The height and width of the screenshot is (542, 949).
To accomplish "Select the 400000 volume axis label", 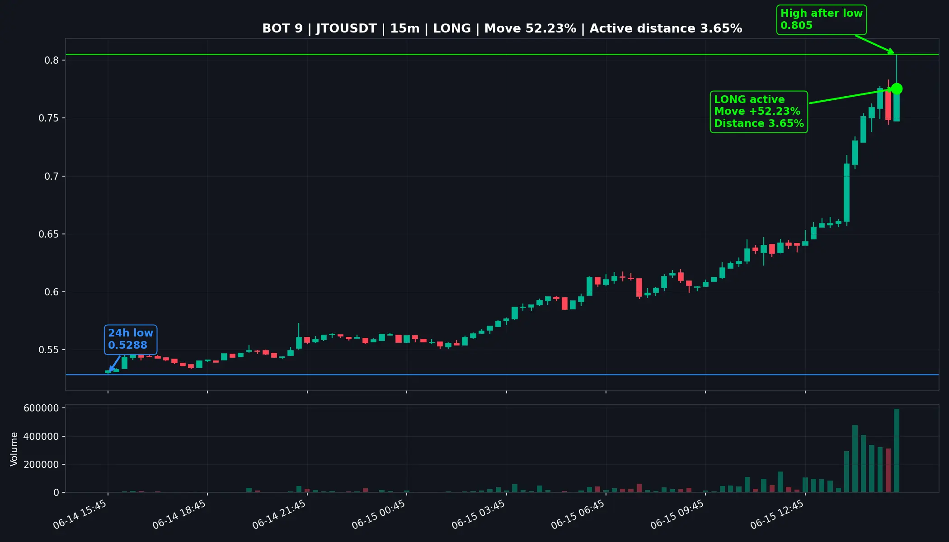I will tap(41, 437).
